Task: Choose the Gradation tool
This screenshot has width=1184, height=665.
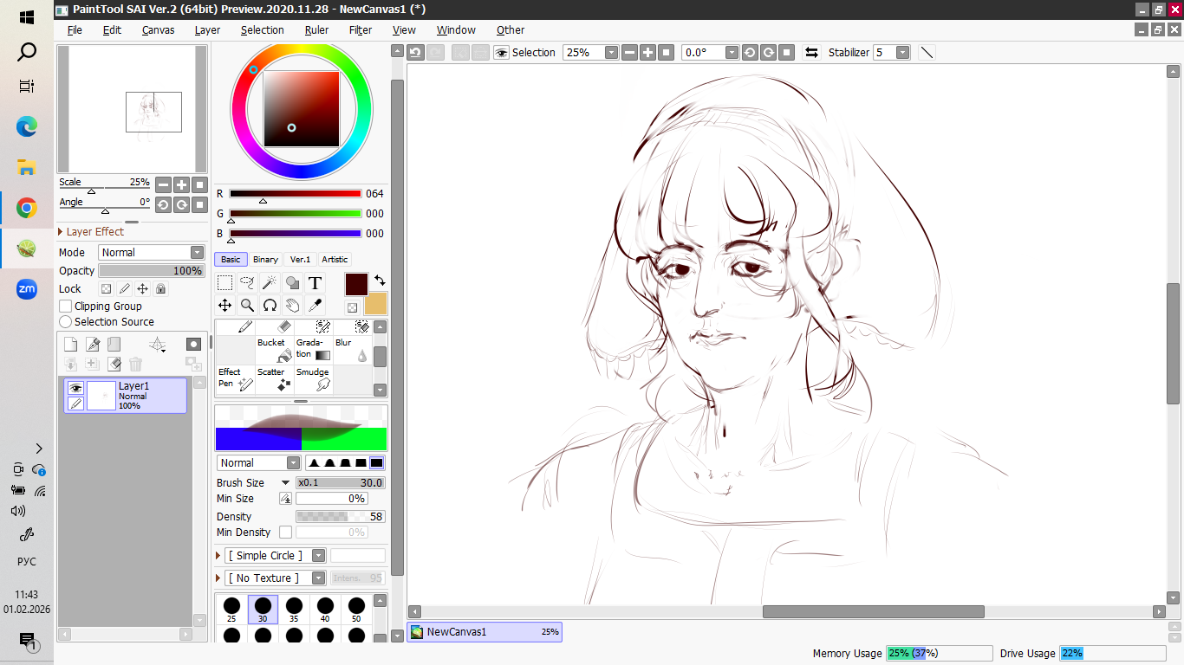Action: click(314, 350)
